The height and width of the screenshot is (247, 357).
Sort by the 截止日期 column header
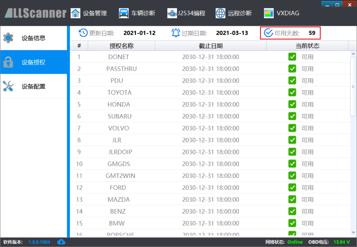coord(211,46)
